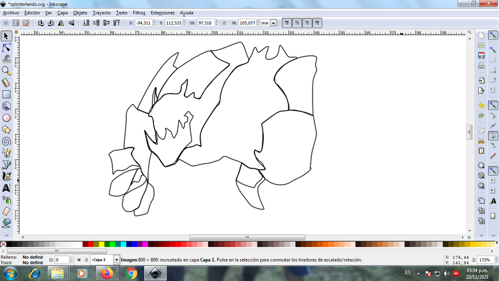Select the Node editing tool

click(x=6, y=47)
